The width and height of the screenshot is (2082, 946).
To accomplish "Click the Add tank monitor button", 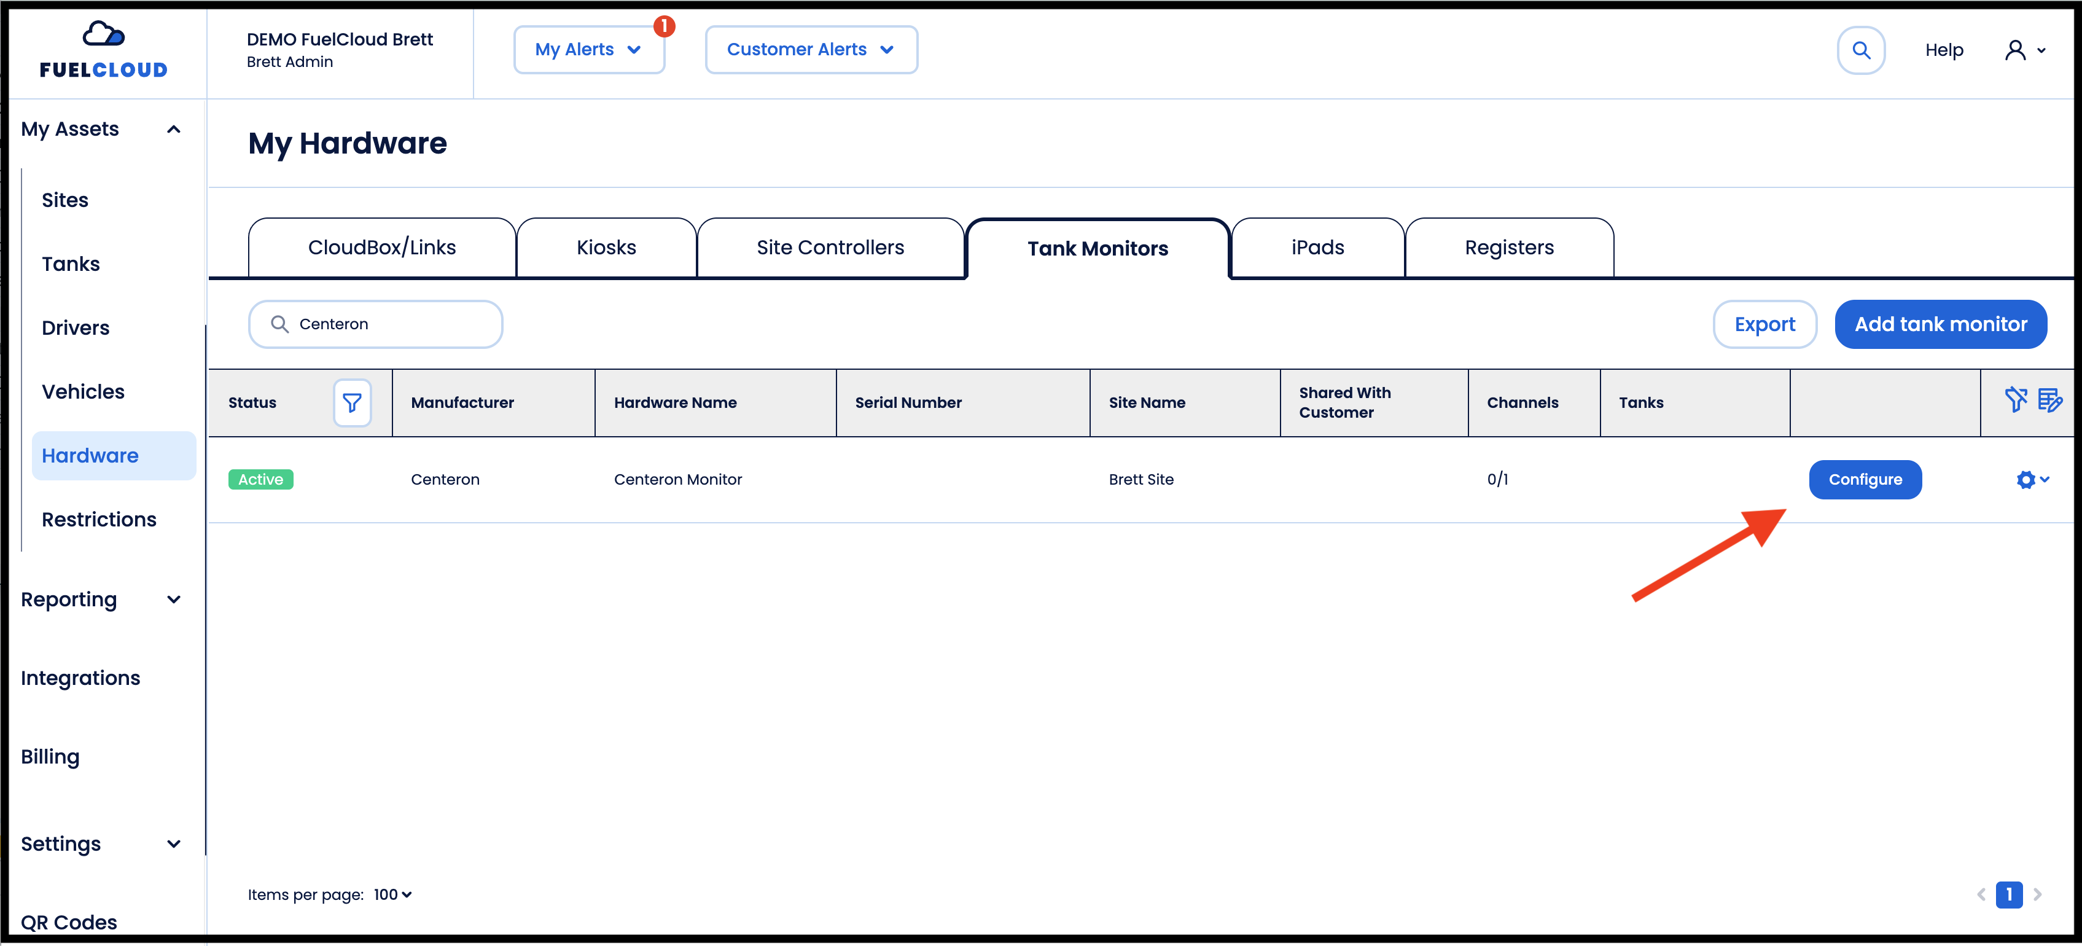I will 1941,324.
